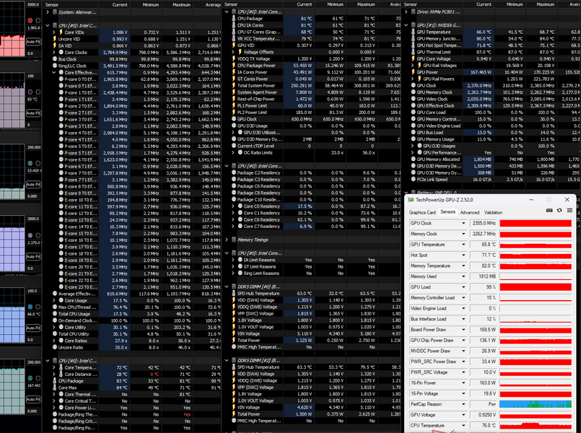The width and height of the screenshot is (581, 433).
Task: Click the lightning icon beside GPU Power
Action: coord(413,72)
